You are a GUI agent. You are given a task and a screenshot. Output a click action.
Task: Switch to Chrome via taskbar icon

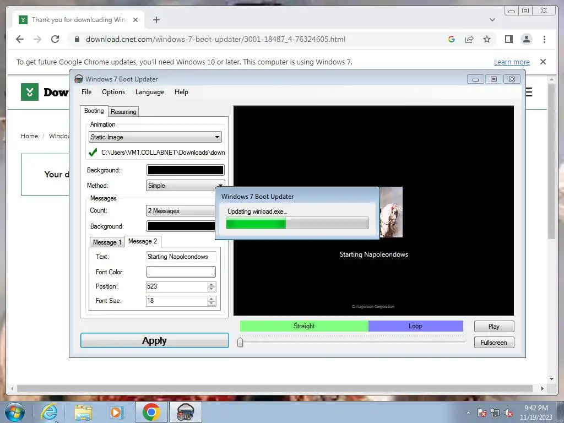151,412
